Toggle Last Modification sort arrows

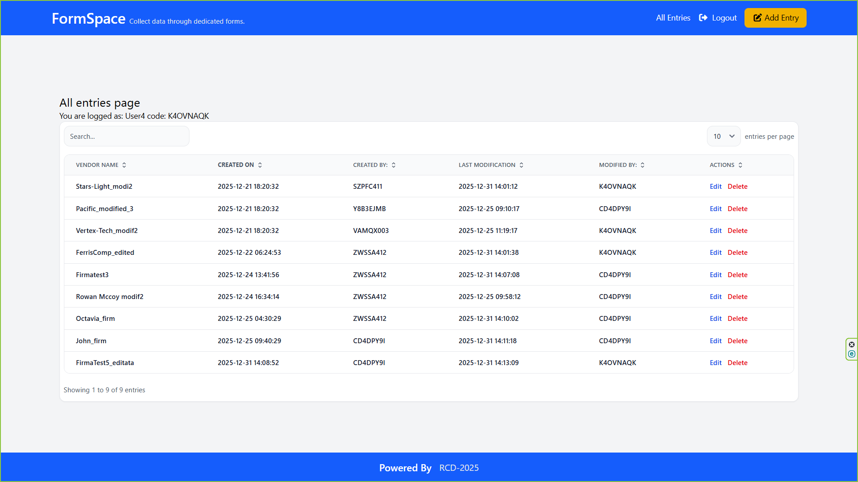pyautogui.click(x=522, y=165)
